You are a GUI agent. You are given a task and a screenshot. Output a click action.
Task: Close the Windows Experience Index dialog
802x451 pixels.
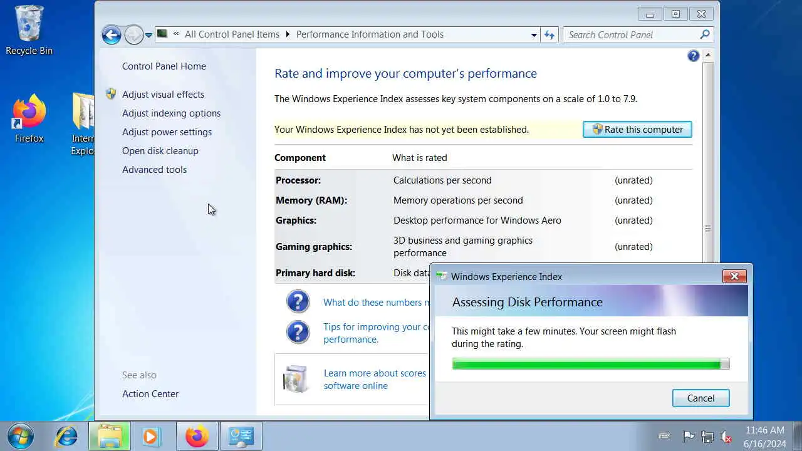tap(734, 276)
